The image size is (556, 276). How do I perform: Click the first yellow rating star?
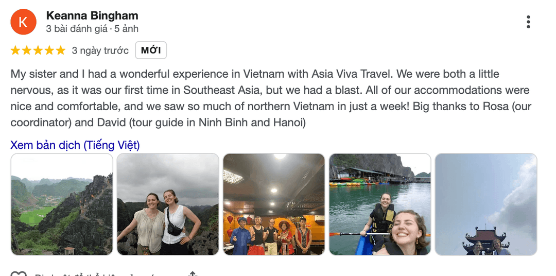[15, 50]
